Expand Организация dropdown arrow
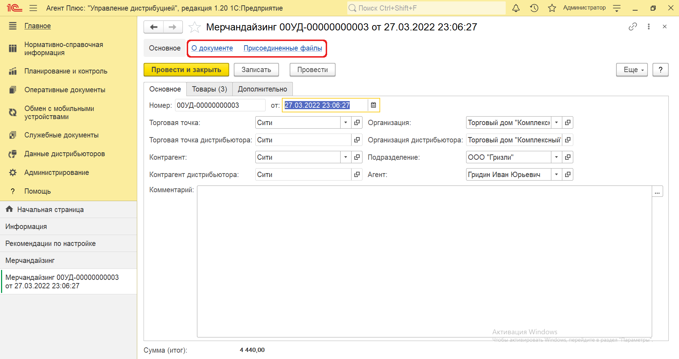This screenshot has height=359, width=679. click(x=556, y=122)
